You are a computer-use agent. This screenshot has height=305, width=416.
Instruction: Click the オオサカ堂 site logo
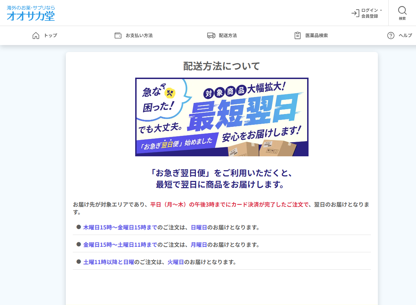[31, 13]
